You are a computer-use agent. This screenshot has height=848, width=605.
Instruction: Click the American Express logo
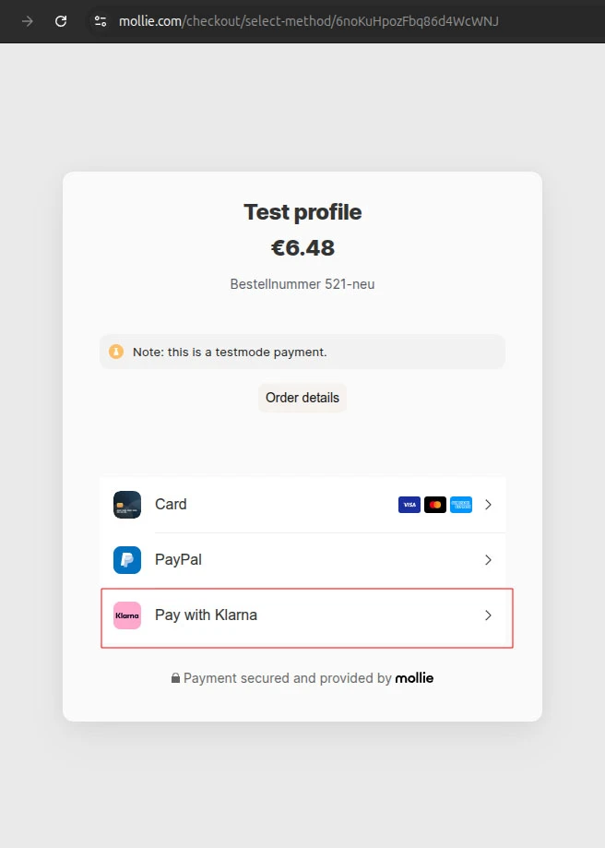click(461, 505)
